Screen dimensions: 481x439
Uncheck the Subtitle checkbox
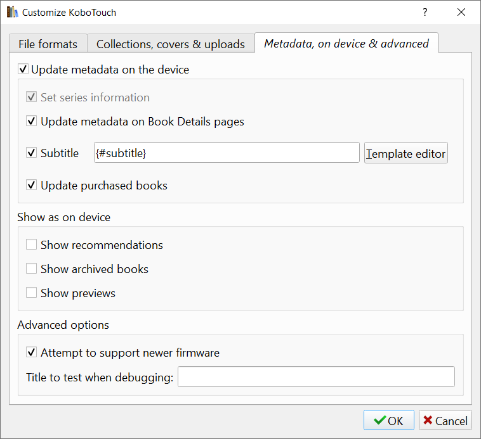(32, 153)
